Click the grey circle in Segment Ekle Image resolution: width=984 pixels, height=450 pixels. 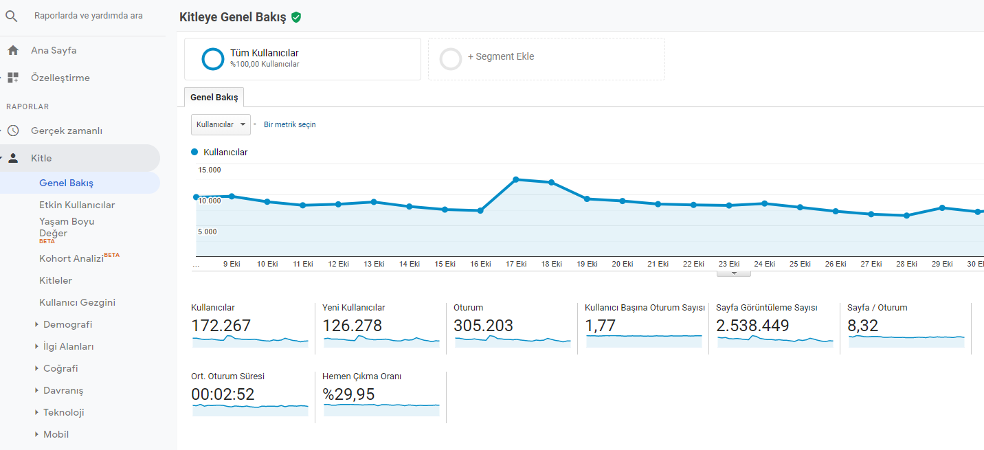click(x=451, y=59)
